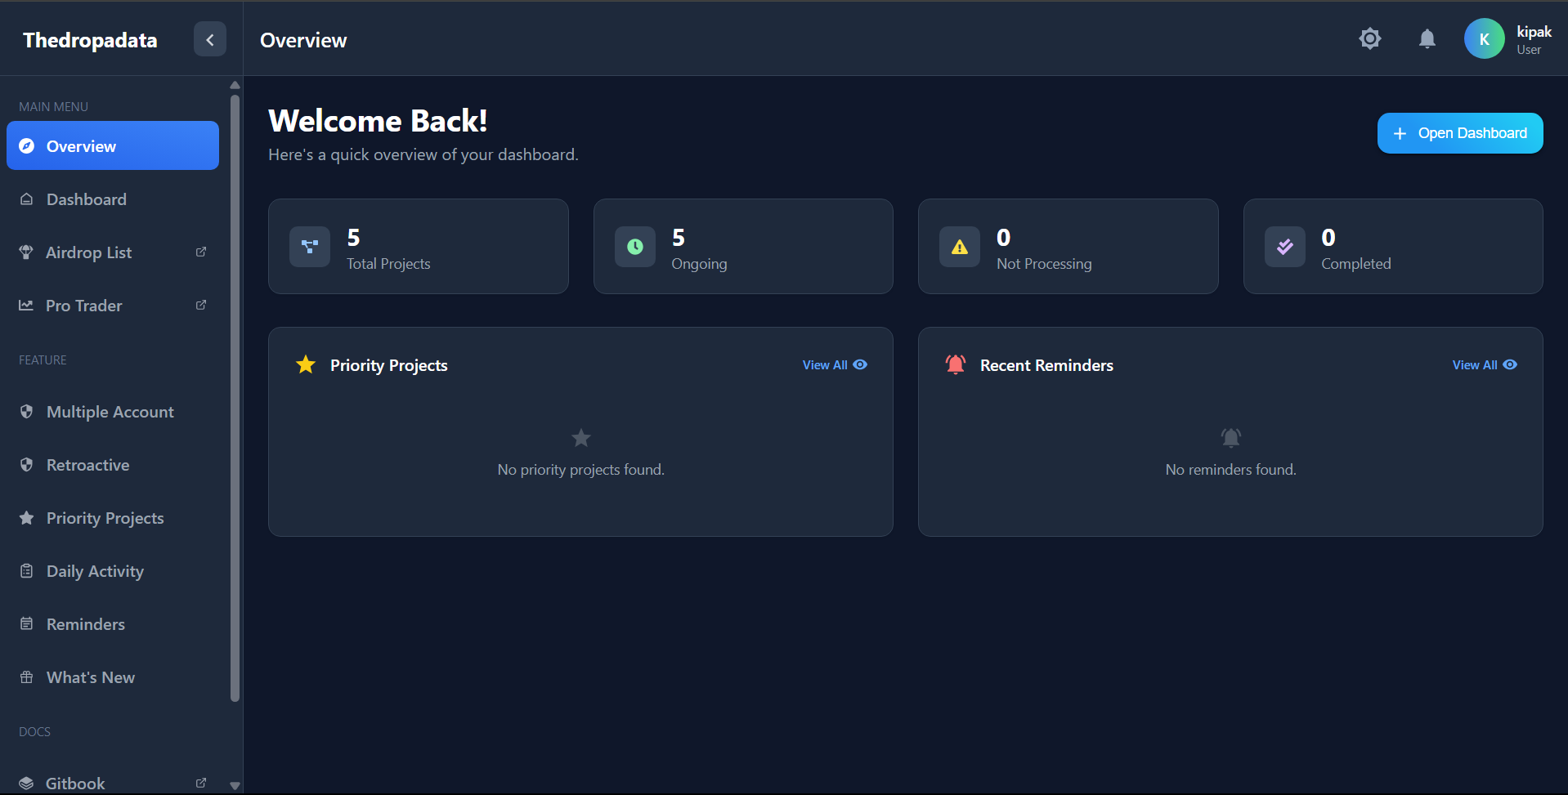Viewport: 1568px width, 795px height.
Task: Click the Completed checkmark icon
Action: pos(1284,247)
